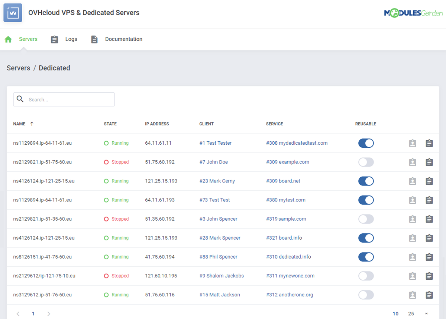The height and width of the screenshot is (319, 446).
Task: Click Stopped state for ns2129612 row
Action: click(116, 276)
